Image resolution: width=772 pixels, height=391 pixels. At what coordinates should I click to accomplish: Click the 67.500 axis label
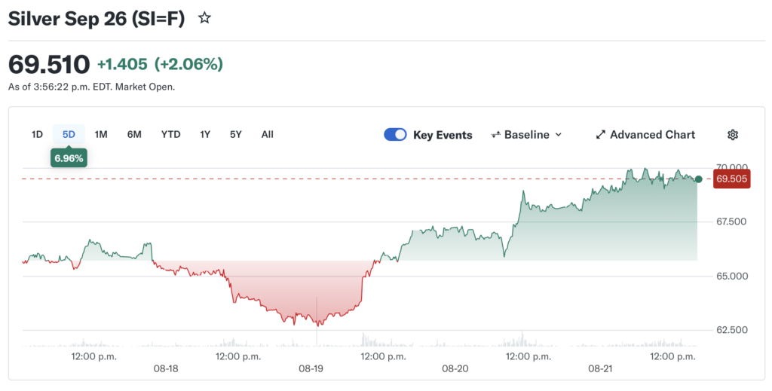coord(731,221)
